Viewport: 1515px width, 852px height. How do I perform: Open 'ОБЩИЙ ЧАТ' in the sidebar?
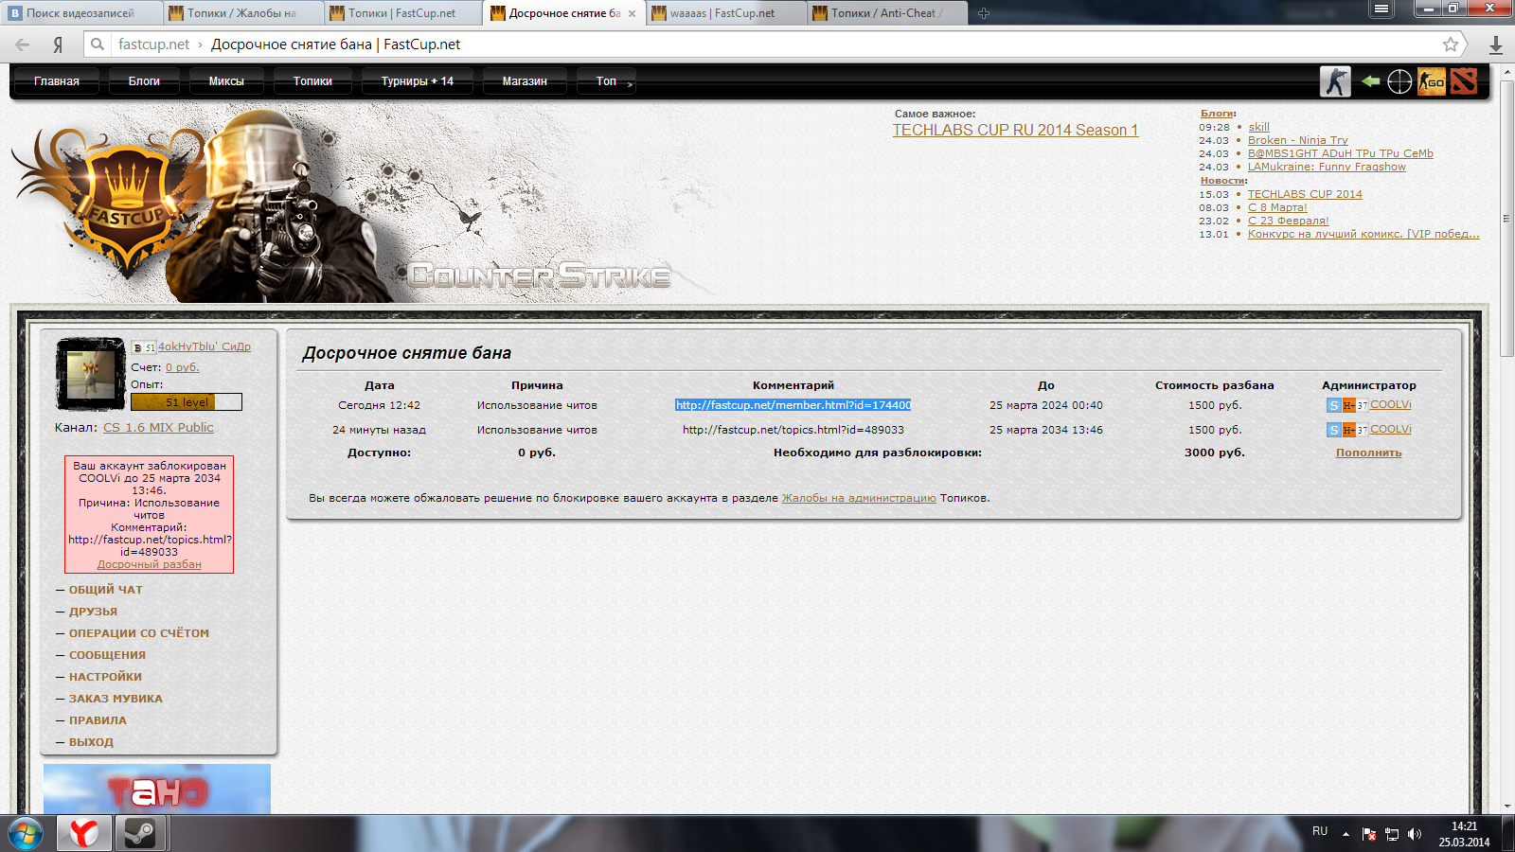coord(105,590)
